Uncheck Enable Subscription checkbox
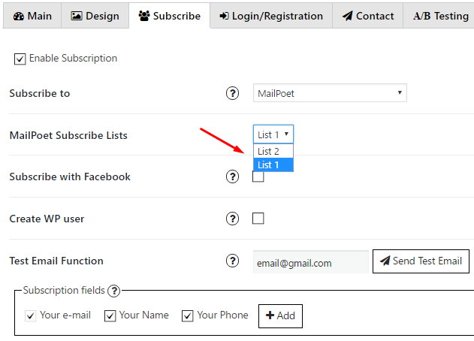 [x=20, y=59]
